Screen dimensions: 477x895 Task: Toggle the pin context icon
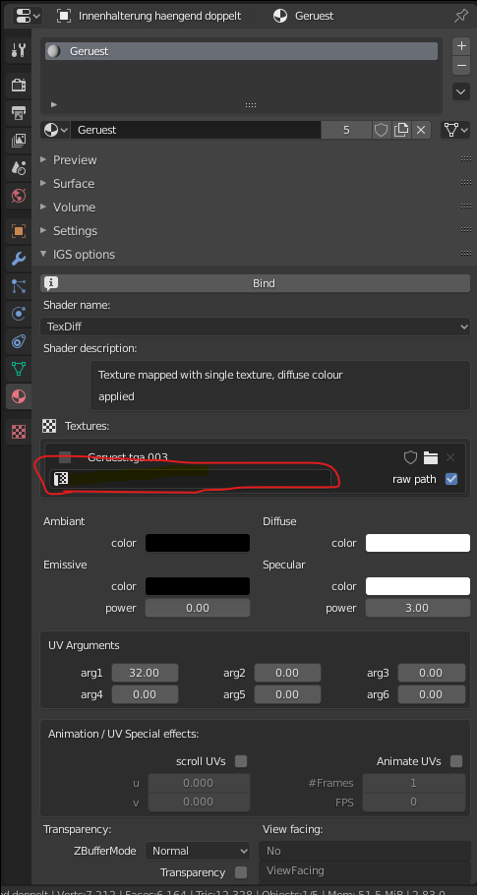(461, 16)
